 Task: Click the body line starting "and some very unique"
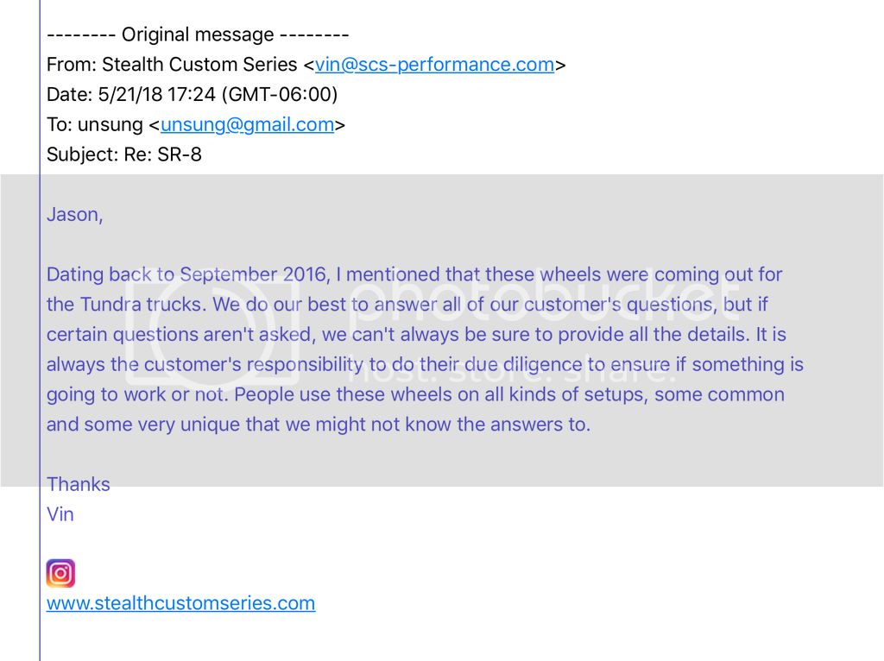318,425
